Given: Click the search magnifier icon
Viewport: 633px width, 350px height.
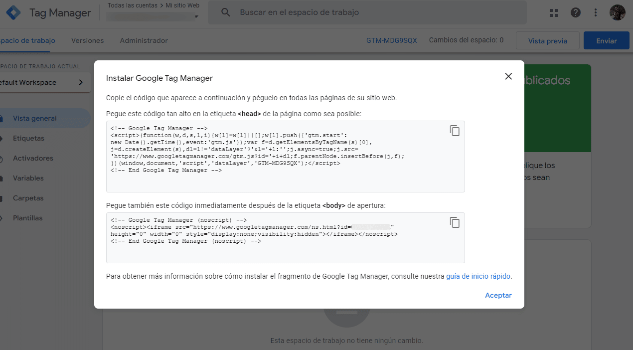Looking at the screenshot, I should point(226,12).
